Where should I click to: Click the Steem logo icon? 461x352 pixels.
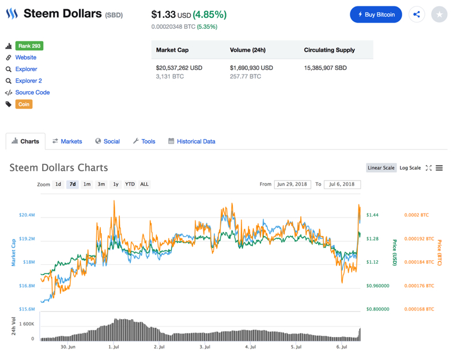click(12, 13)
